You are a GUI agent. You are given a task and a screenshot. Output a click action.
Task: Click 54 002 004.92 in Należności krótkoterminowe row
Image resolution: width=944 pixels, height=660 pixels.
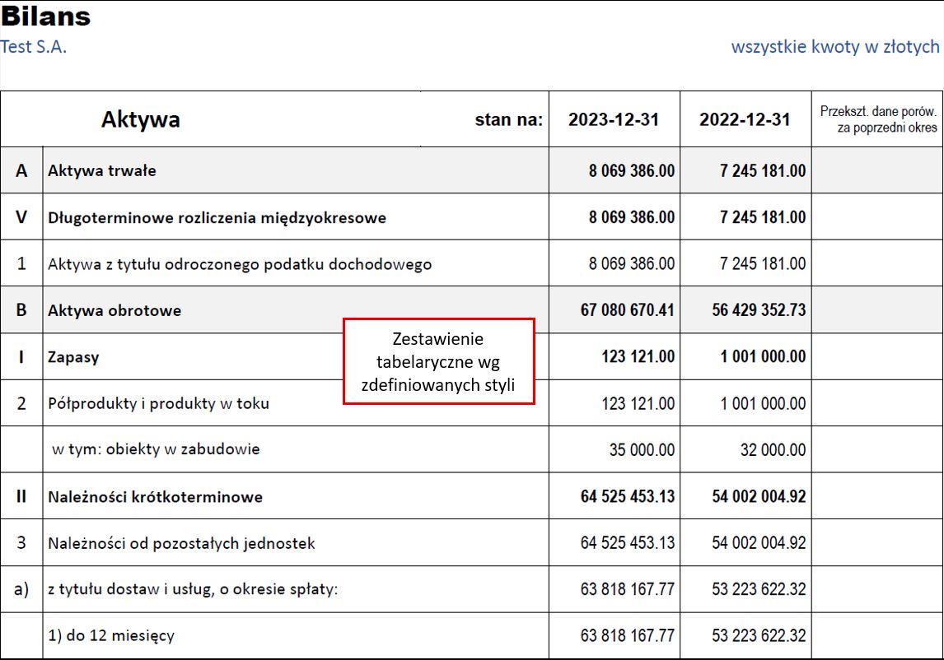759,496
